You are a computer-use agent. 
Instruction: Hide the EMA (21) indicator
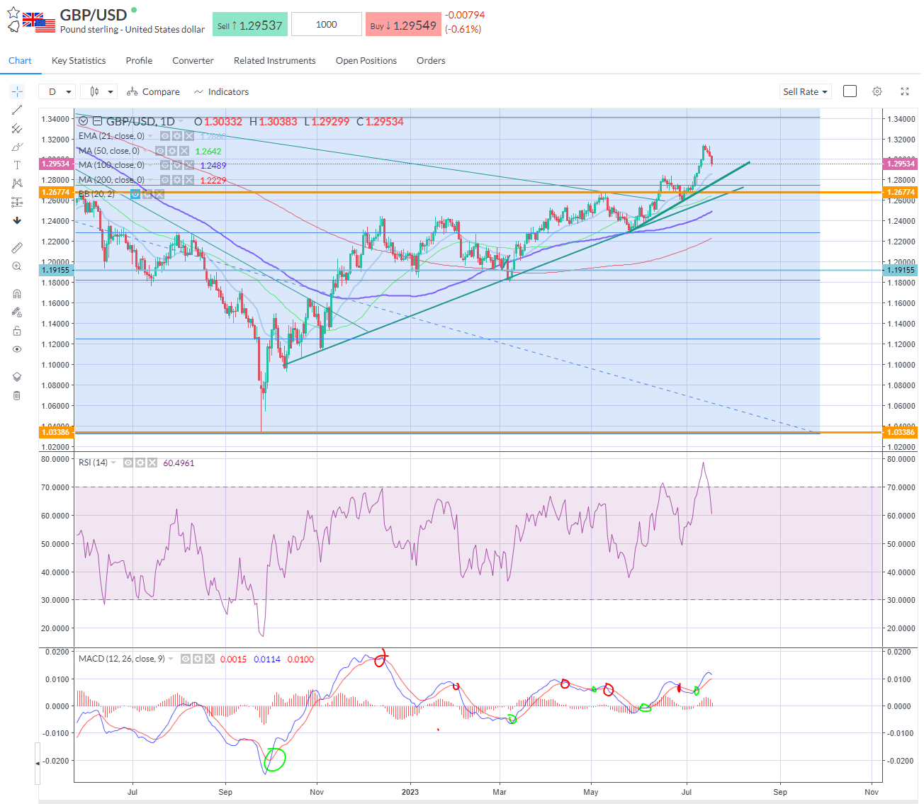[165, 136]
